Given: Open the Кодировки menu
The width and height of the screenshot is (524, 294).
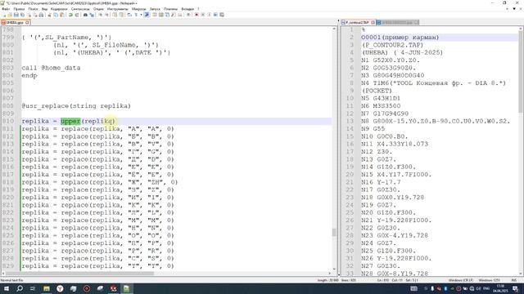Looking at the screenshot, I should [x=59, y=9].
